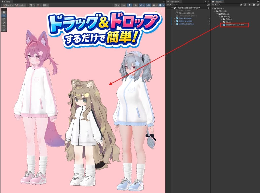This screenshot has width=260, height=193.
Task: Select the Rect transform tool
Action: [x=4, y=26]
